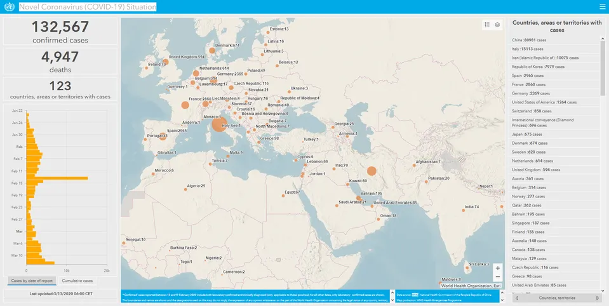
Task: Click the 4,947 deaths figure
Action: pyautogui.click(x=60, y=57)
